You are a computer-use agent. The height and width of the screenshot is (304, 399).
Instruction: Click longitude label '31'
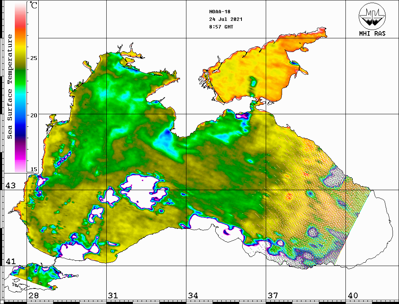pyautogui.click(x=113, y=296)
